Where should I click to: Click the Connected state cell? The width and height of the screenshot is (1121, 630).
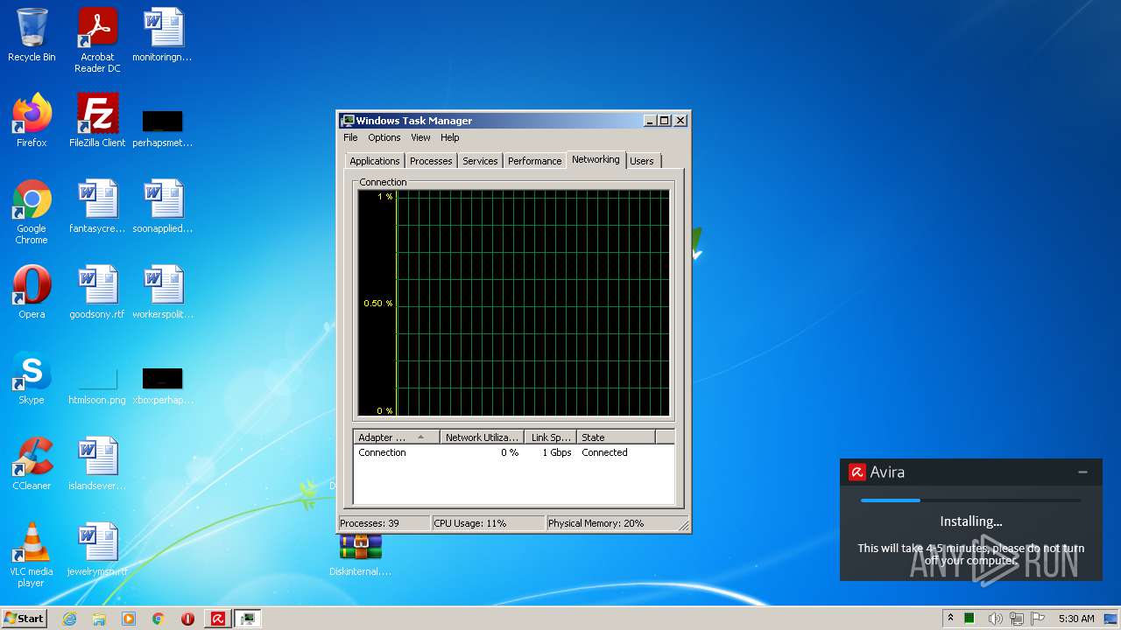604,452
